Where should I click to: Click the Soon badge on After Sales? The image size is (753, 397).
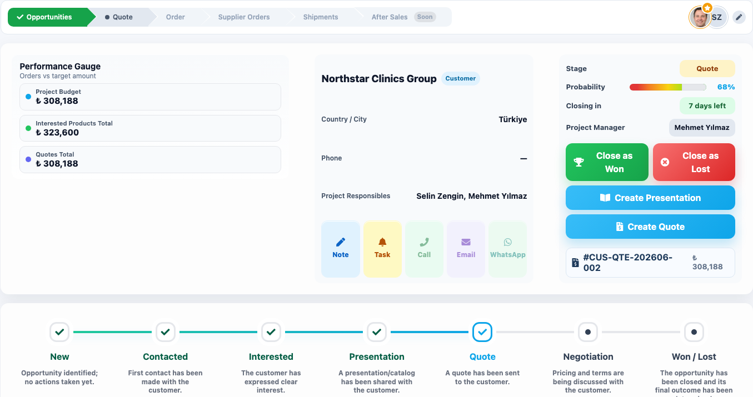click(425, 17)
